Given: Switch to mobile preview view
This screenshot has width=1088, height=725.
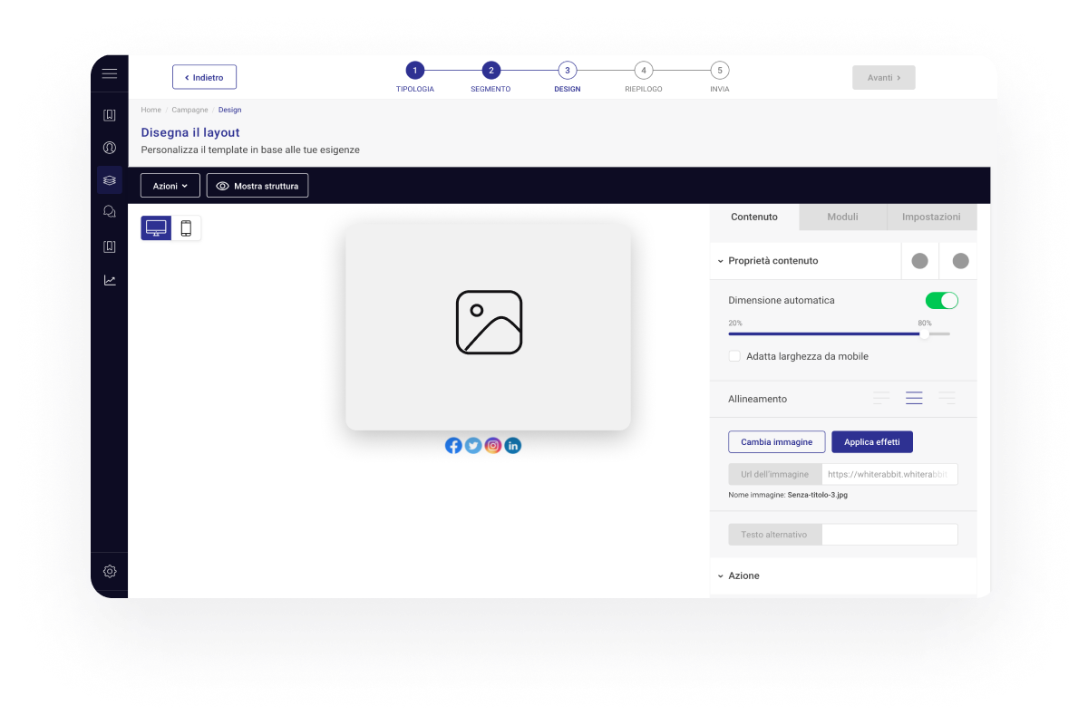Looking at the screenshot, I should click(x=186, y=228).
